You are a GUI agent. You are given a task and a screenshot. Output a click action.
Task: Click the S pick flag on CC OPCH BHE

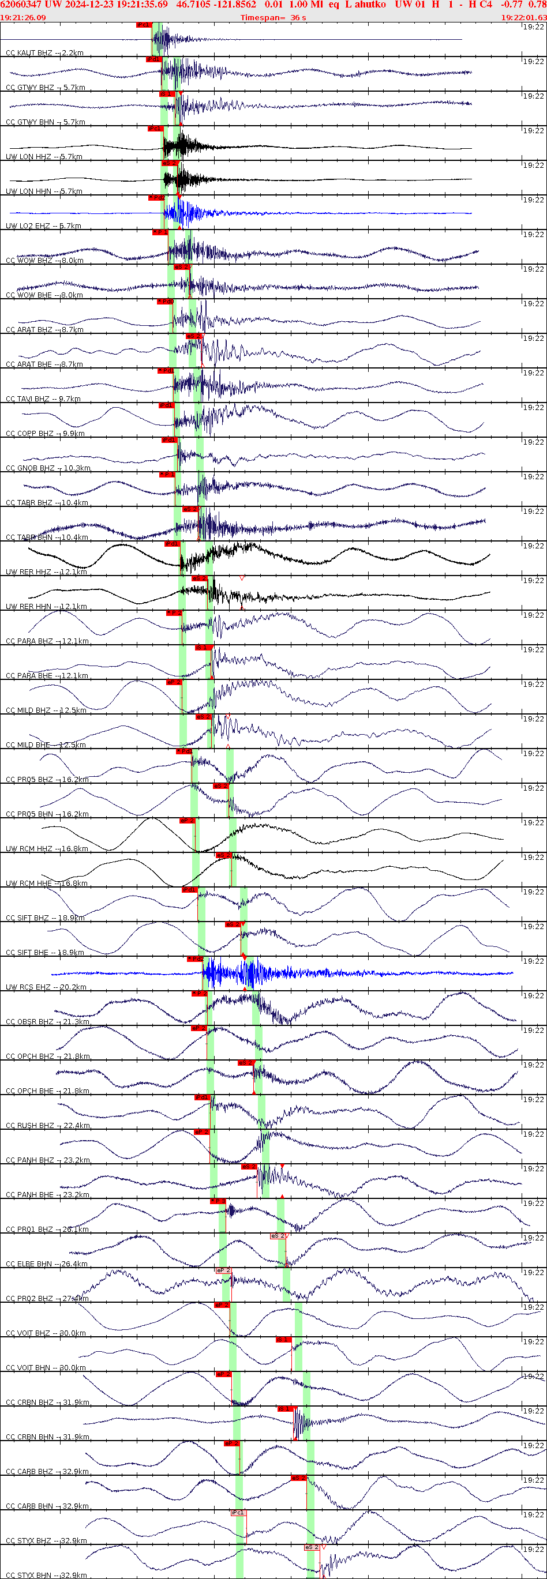click(246, 1063)
